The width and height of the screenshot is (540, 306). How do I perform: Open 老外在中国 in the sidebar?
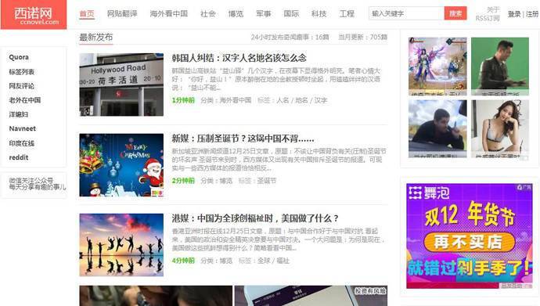coord(25,100)
